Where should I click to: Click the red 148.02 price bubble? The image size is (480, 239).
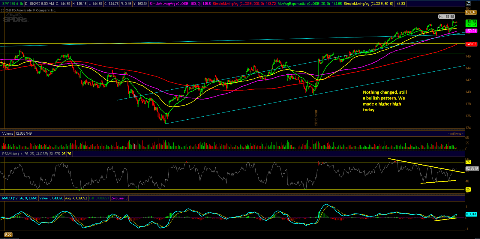(471, 44)
